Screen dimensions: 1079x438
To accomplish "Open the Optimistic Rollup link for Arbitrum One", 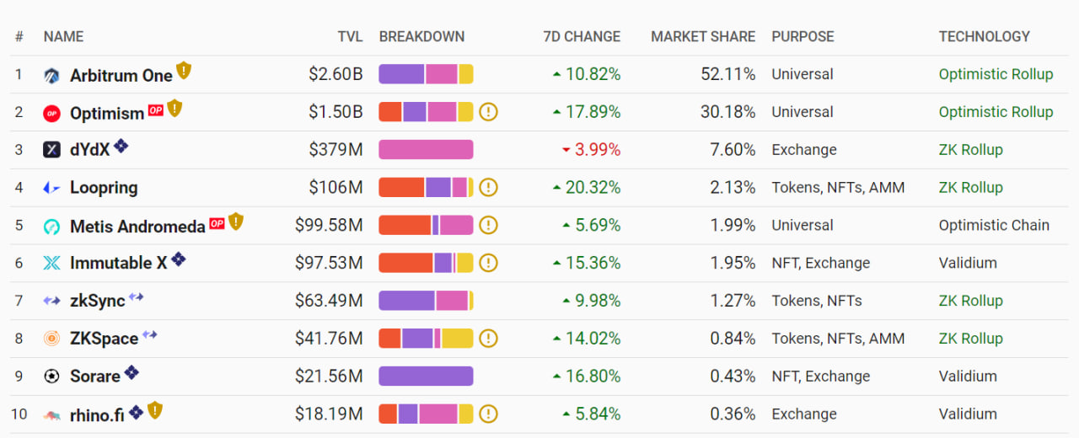I will pyautogui.click(x=996, y=74).
